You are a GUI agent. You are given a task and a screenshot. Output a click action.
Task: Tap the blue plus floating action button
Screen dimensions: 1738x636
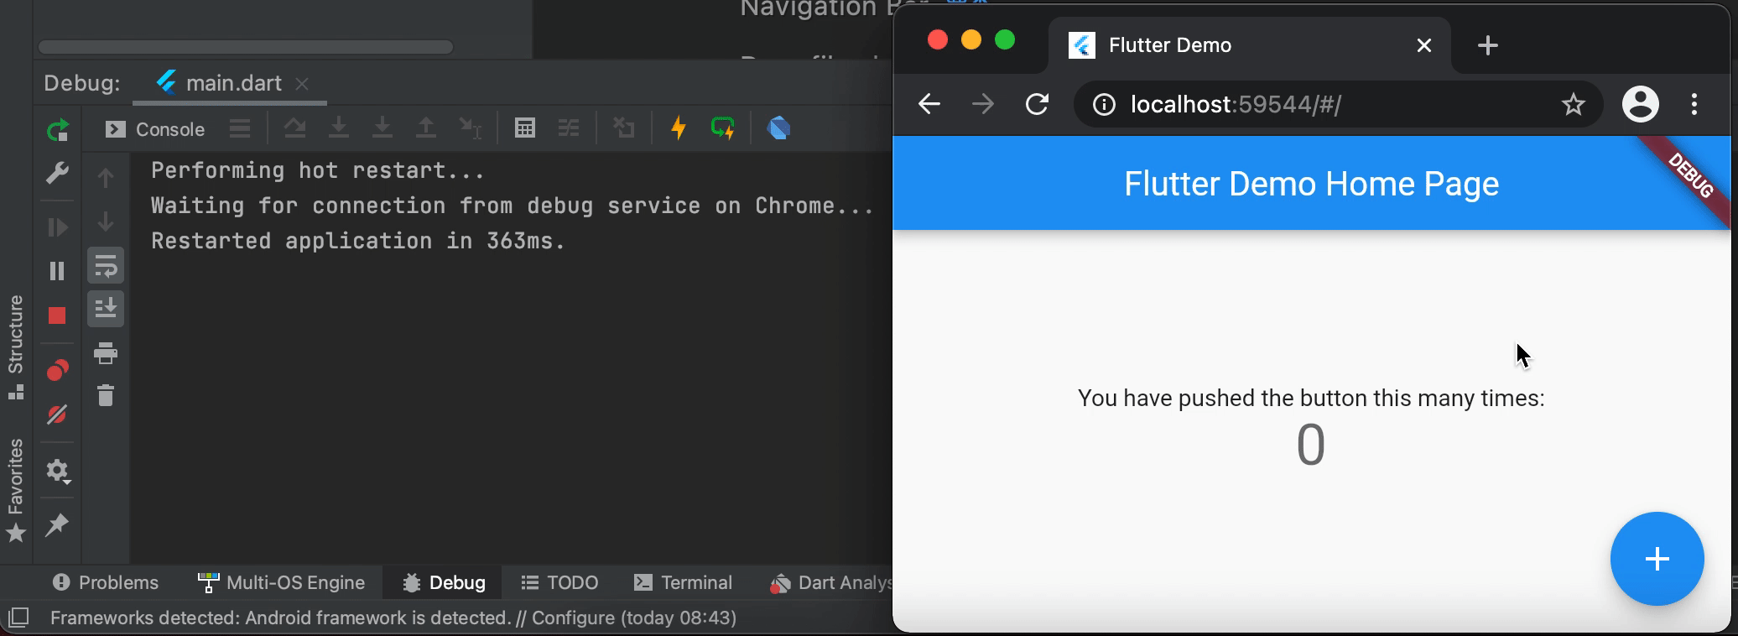pyautogui.click(x=1657, y=559)
